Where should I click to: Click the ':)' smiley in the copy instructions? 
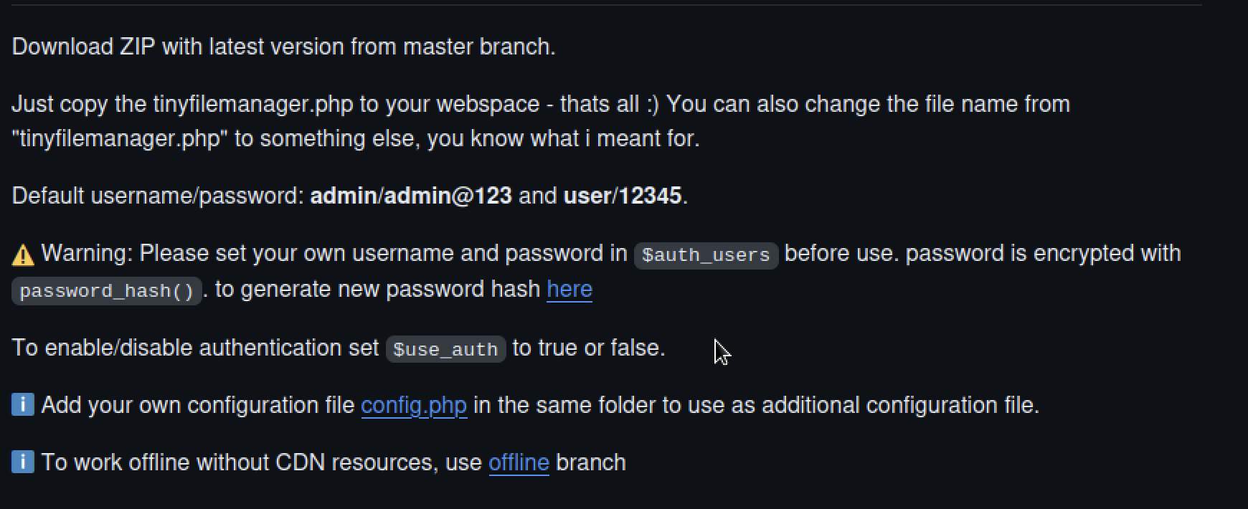pos(652,104)
